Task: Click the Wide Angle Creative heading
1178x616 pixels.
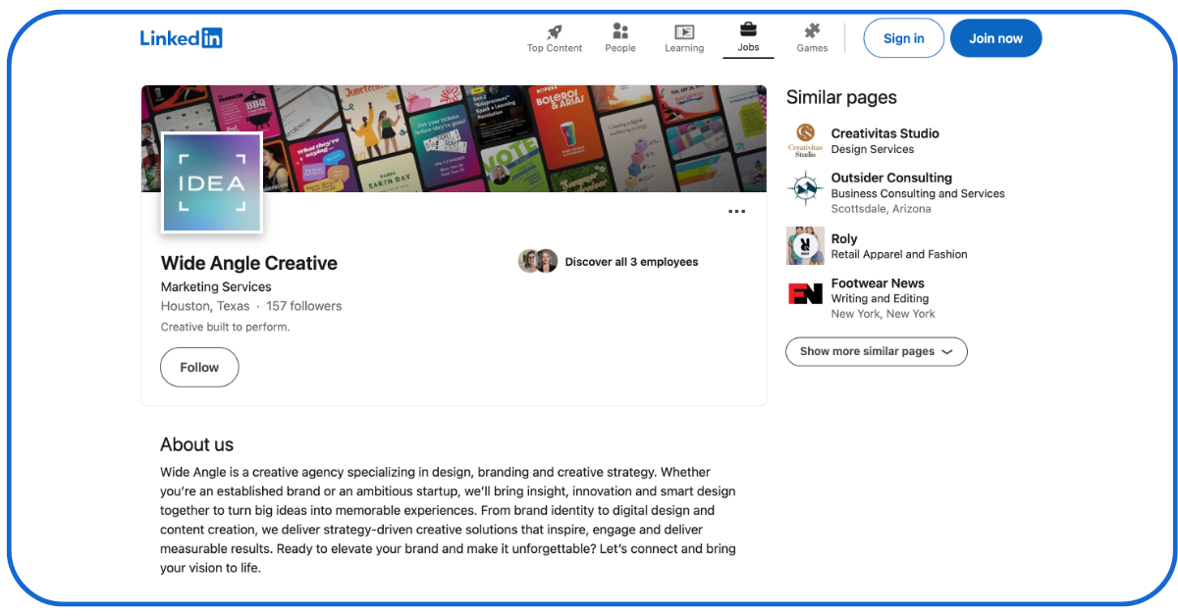Action: click(x=249, y=263)
